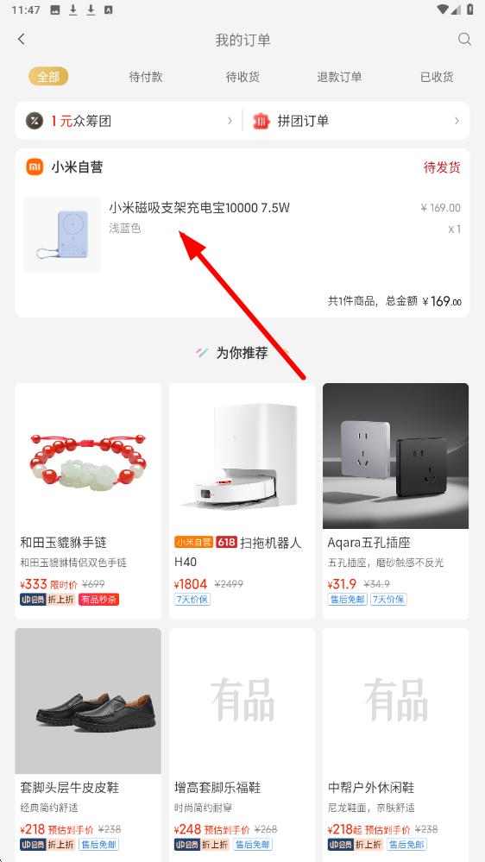Image resolution: width=485 pixels, height=862 pixels.
Task: Tap the red 拼团订单 icon
Action: tap(261, 121)
